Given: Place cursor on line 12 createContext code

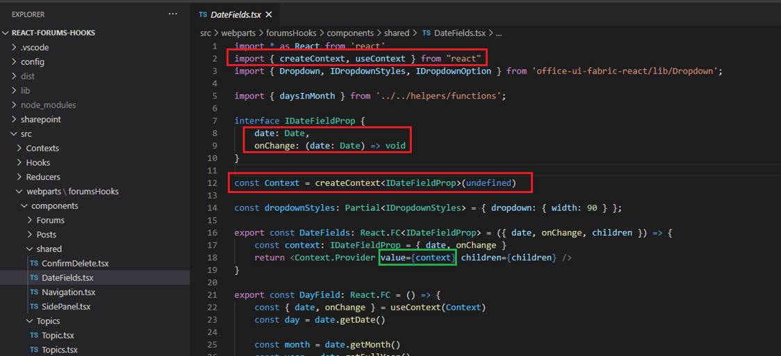Looking at the screenshot, I should [x=347, y=183].
